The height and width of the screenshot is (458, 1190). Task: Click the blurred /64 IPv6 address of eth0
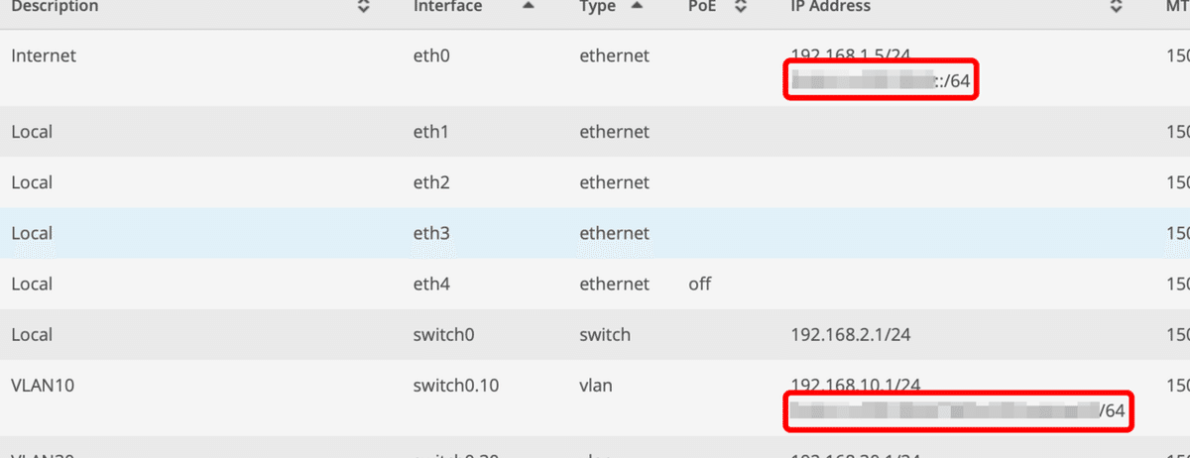point(881,81)
